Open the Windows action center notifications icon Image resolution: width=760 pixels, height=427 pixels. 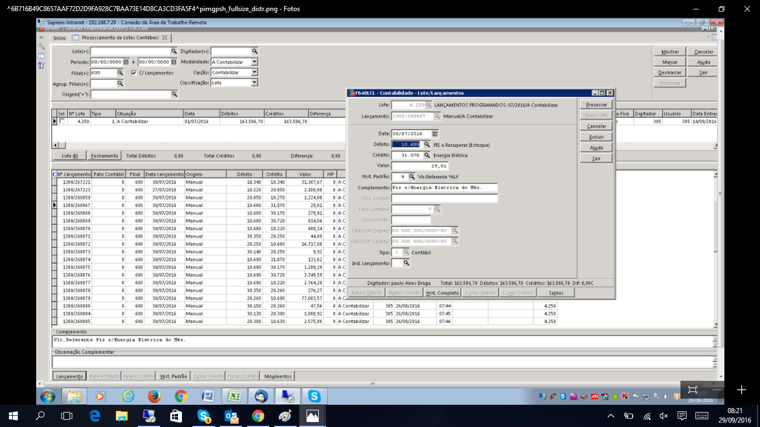(x=682, y=416)
